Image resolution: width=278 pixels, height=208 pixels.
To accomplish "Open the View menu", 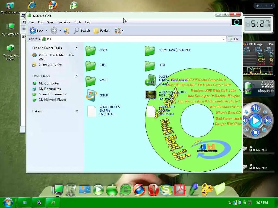I will coord(50,22).
